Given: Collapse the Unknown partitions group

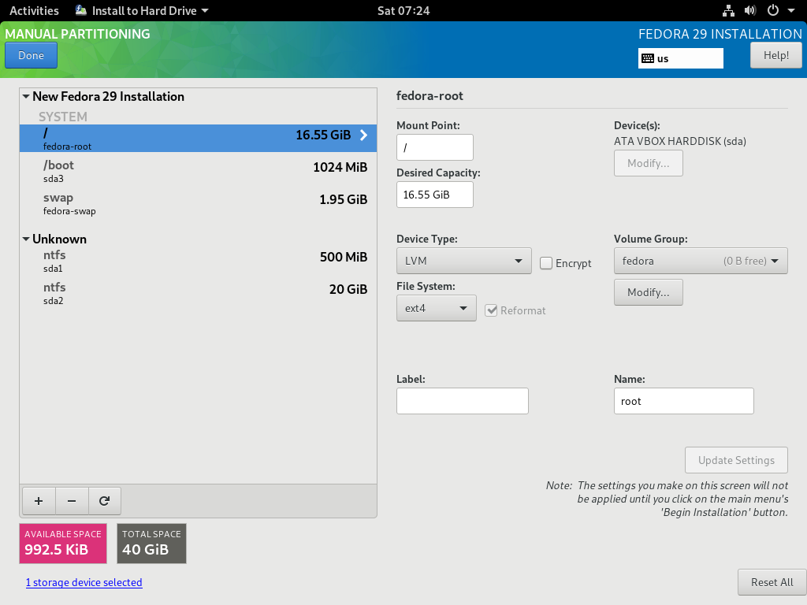Looking at the screenshot, I should point(26,239).
